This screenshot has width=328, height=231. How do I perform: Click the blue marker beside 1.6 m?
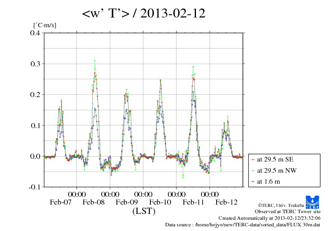point(253,182)
